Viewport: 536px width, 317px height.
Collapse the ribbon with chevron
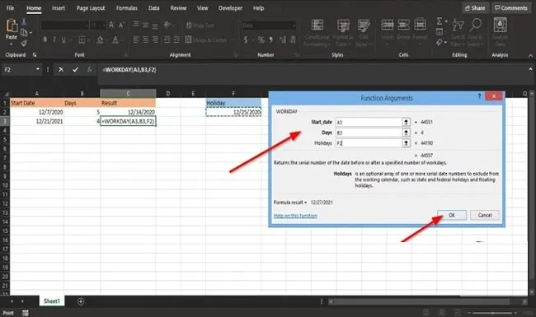530,55
